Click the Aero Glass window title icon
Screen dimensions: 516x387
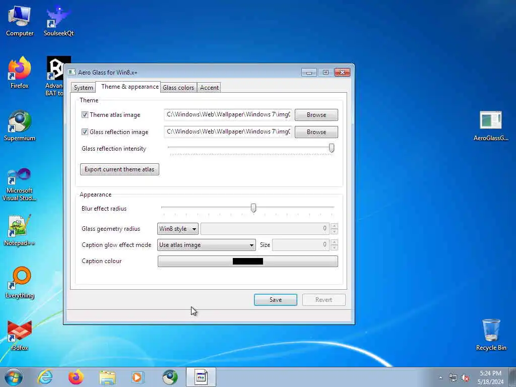pos(72,72)
